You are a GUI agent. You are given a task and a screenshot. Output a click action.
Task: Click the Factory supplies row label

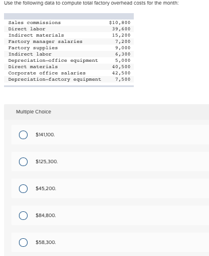pos(33,48)
